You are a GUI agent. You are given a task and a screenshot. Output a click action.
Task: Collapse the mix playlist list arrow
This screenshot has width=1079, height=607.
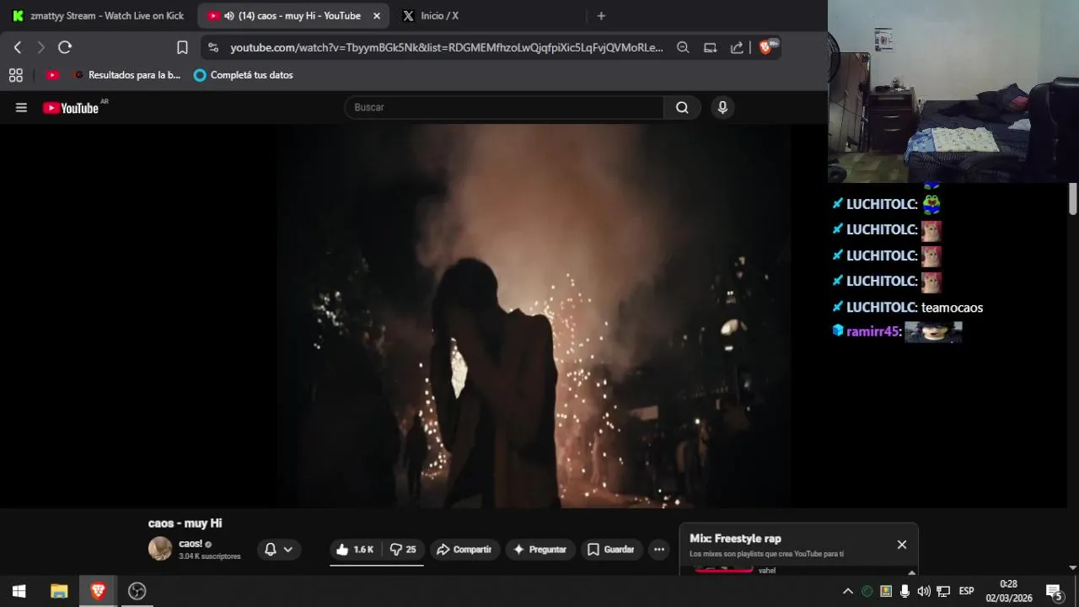tap(911, 572)
